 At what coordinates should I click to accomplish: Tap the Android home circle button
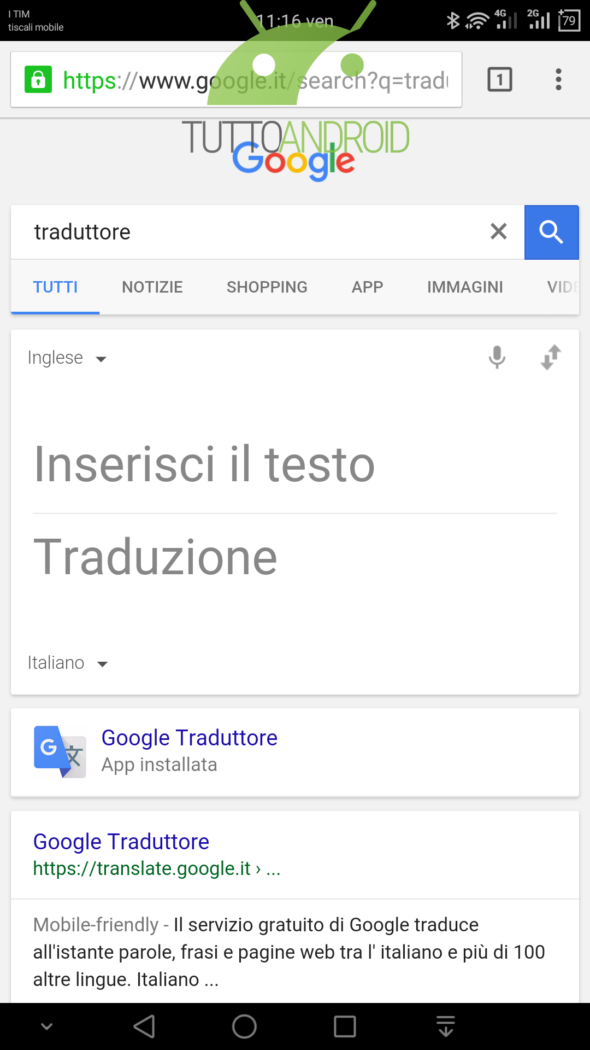click(x=244, y=1026)
